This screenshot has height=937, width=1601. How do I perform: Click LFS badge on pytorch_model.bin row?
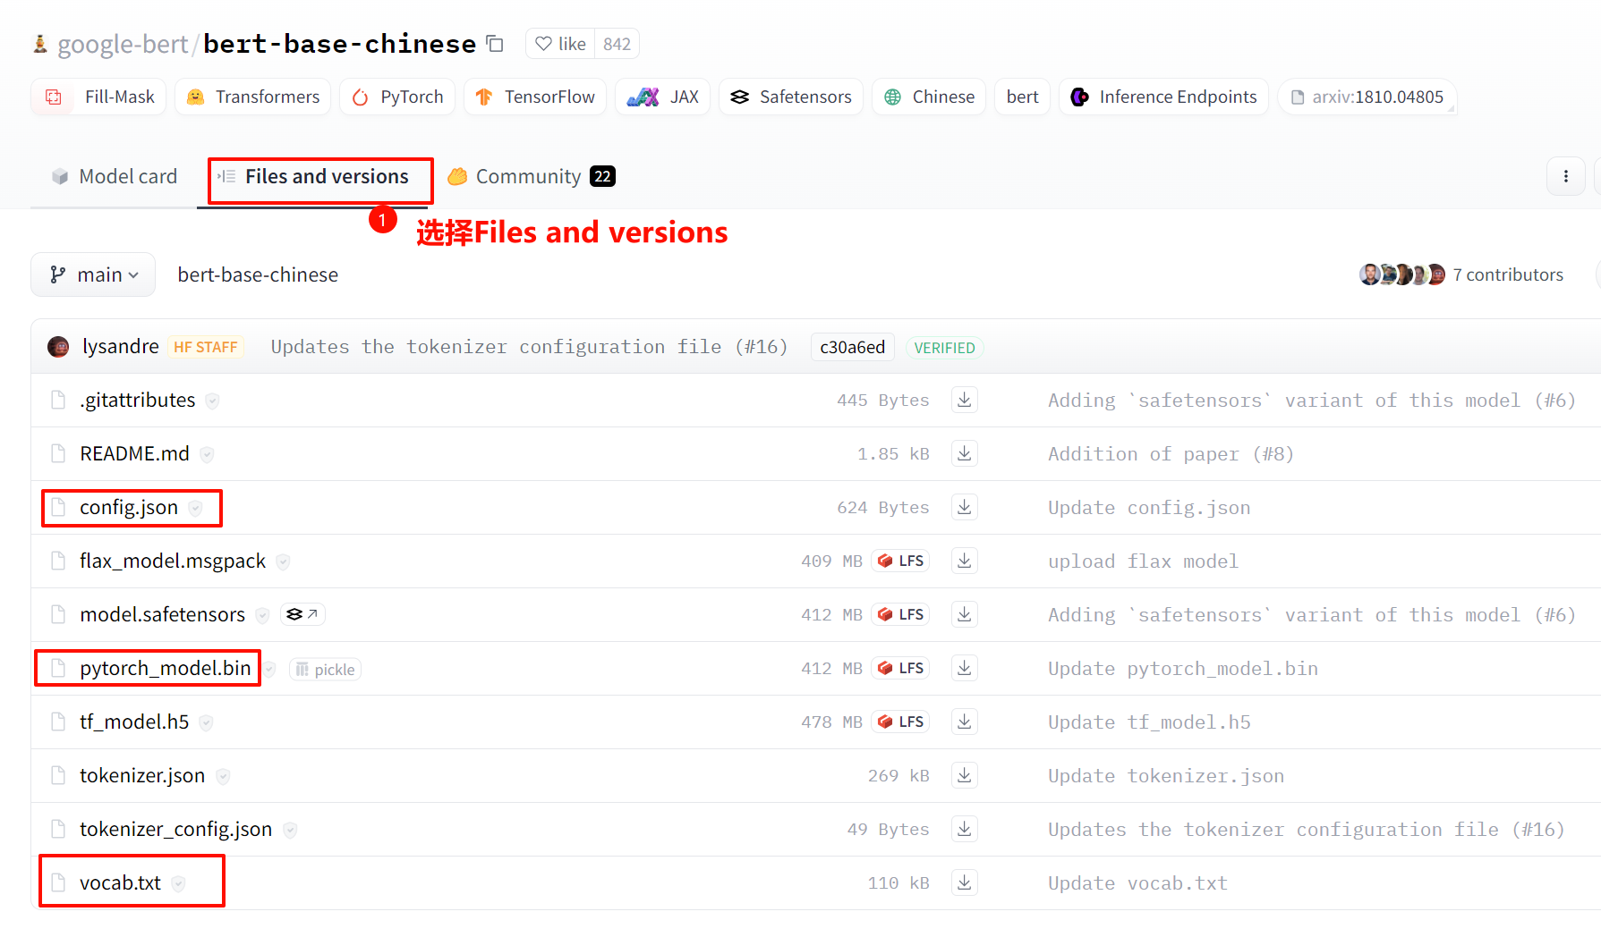point(900,668)
